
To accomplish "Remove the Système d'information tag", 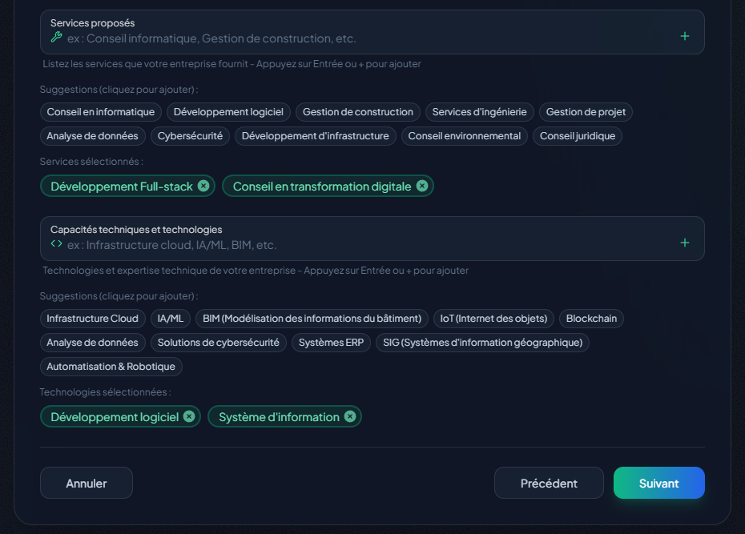I will pyautogui.click(x=350, y=416).
